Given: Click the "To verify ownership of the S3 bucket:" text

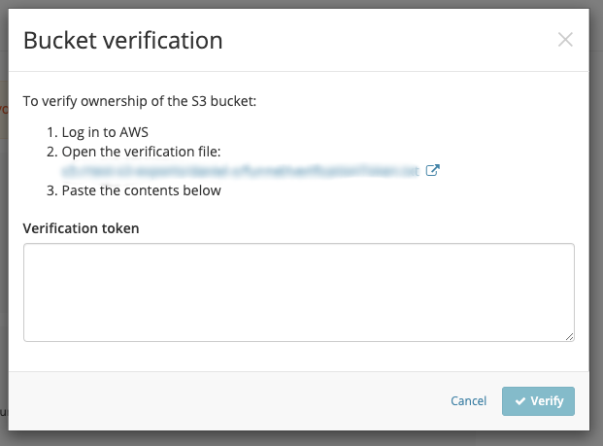Looking at the screenshot, I should coord(139,101).
